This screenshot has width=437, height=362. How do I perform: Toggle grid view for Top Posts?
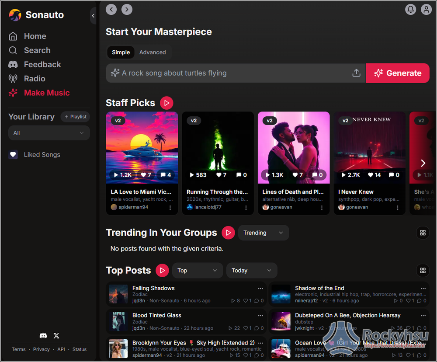423,271
